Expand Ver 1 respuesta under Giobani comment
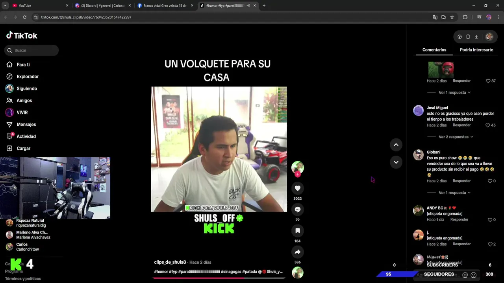This screenshot has width=504, height=283. (454, 193)
